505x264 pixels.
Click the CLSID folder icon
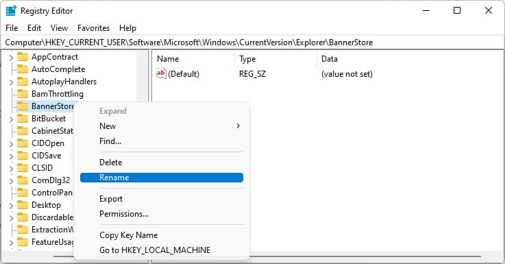tap(22, 168)
